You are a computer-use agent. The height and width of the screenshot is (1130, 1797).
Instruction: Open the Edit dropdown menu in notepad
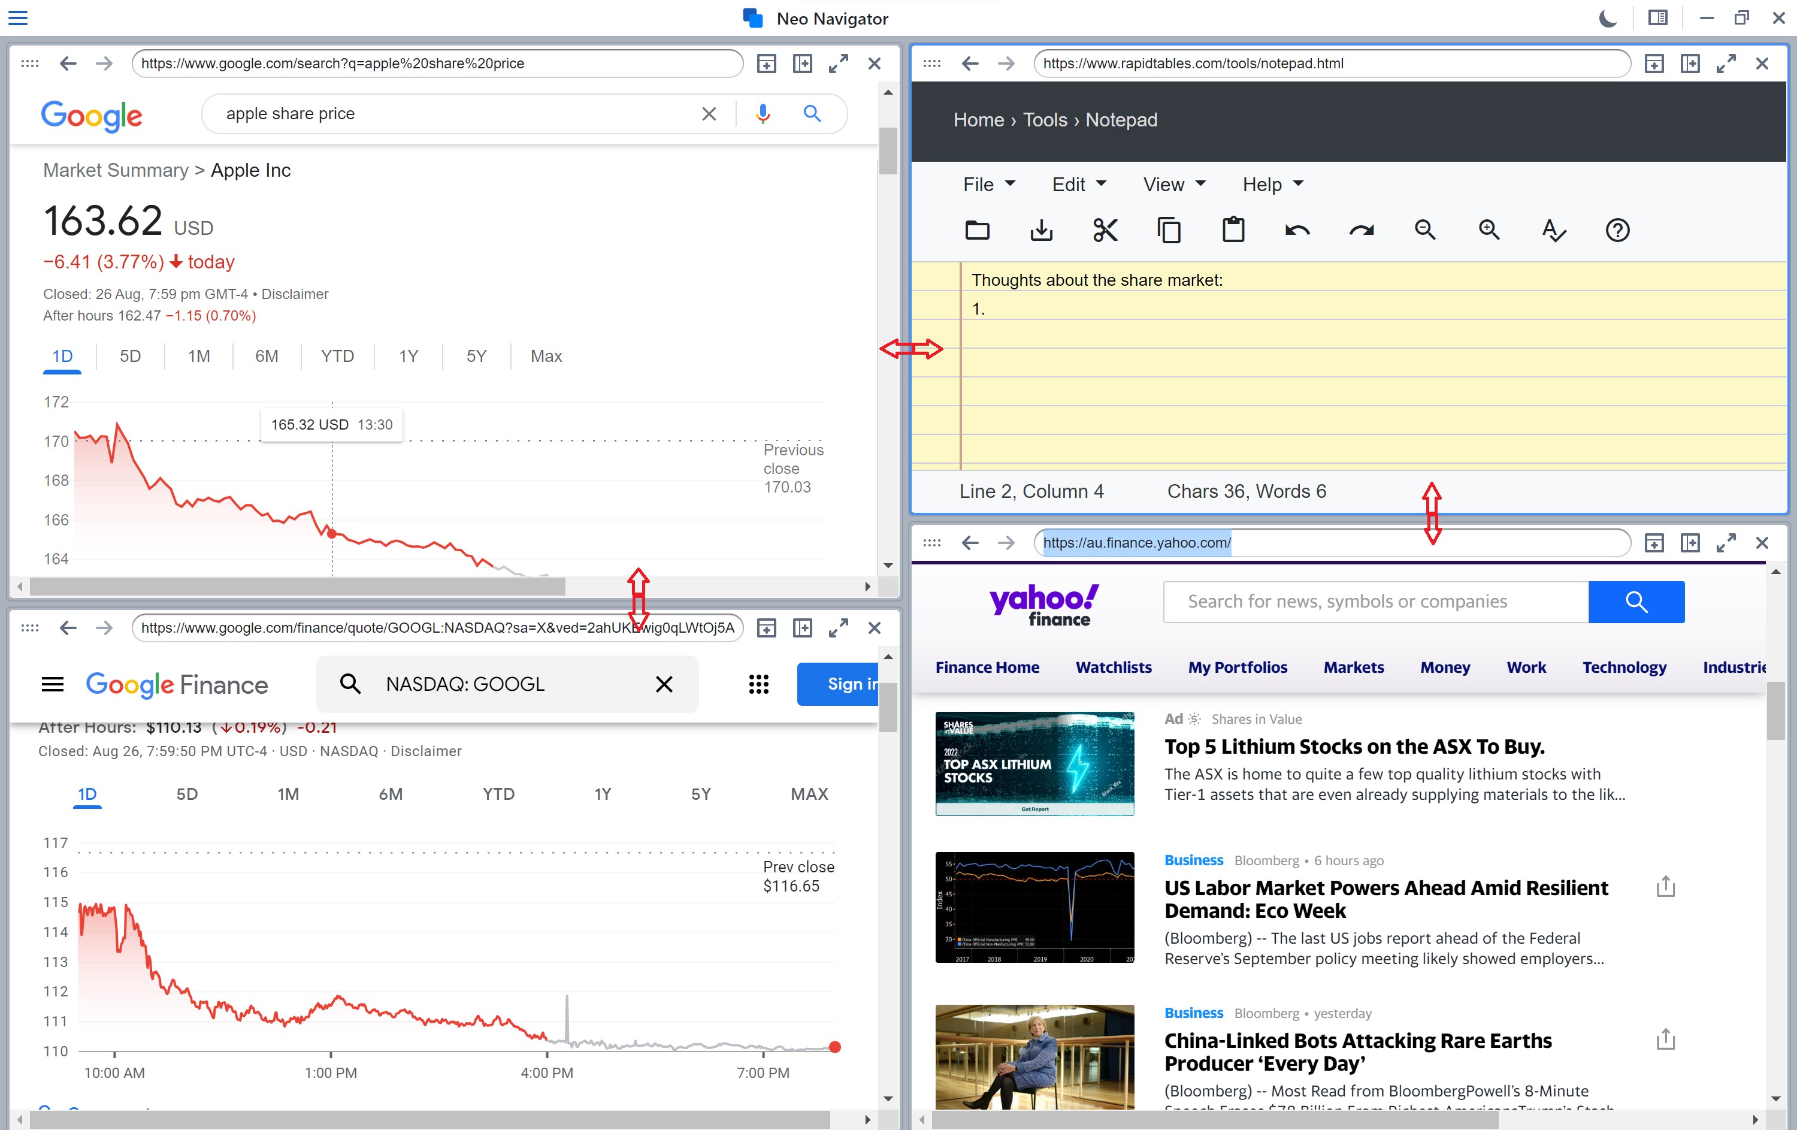[1078, 185]
